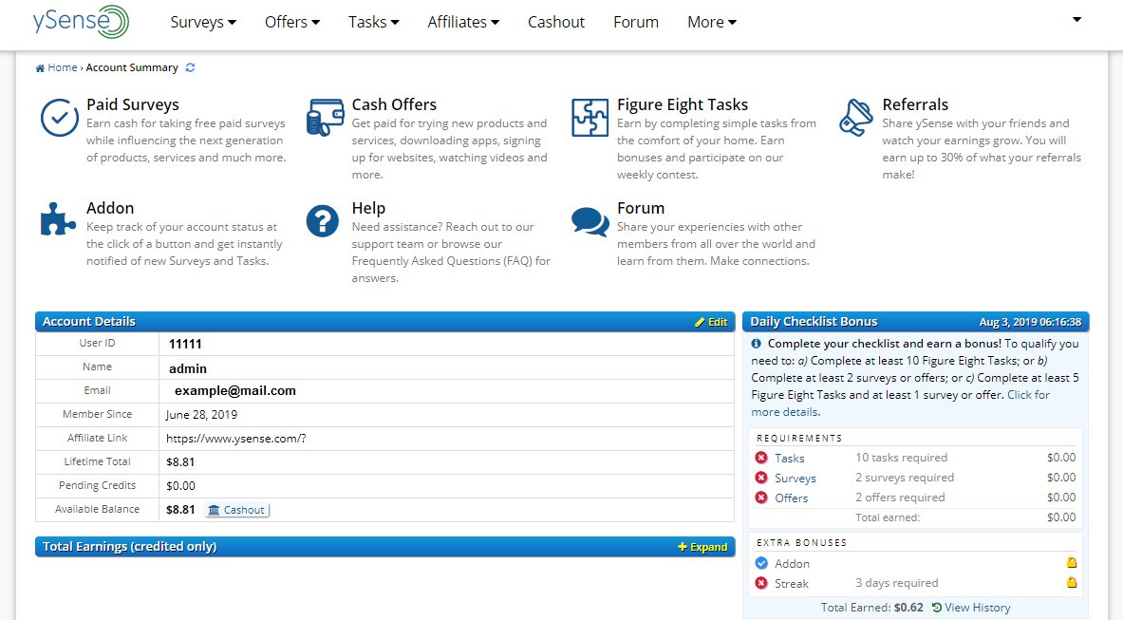The height and width of the screenshot is (620, 1123).
Task: Edit the Account Details
Action: click(711, 322)
